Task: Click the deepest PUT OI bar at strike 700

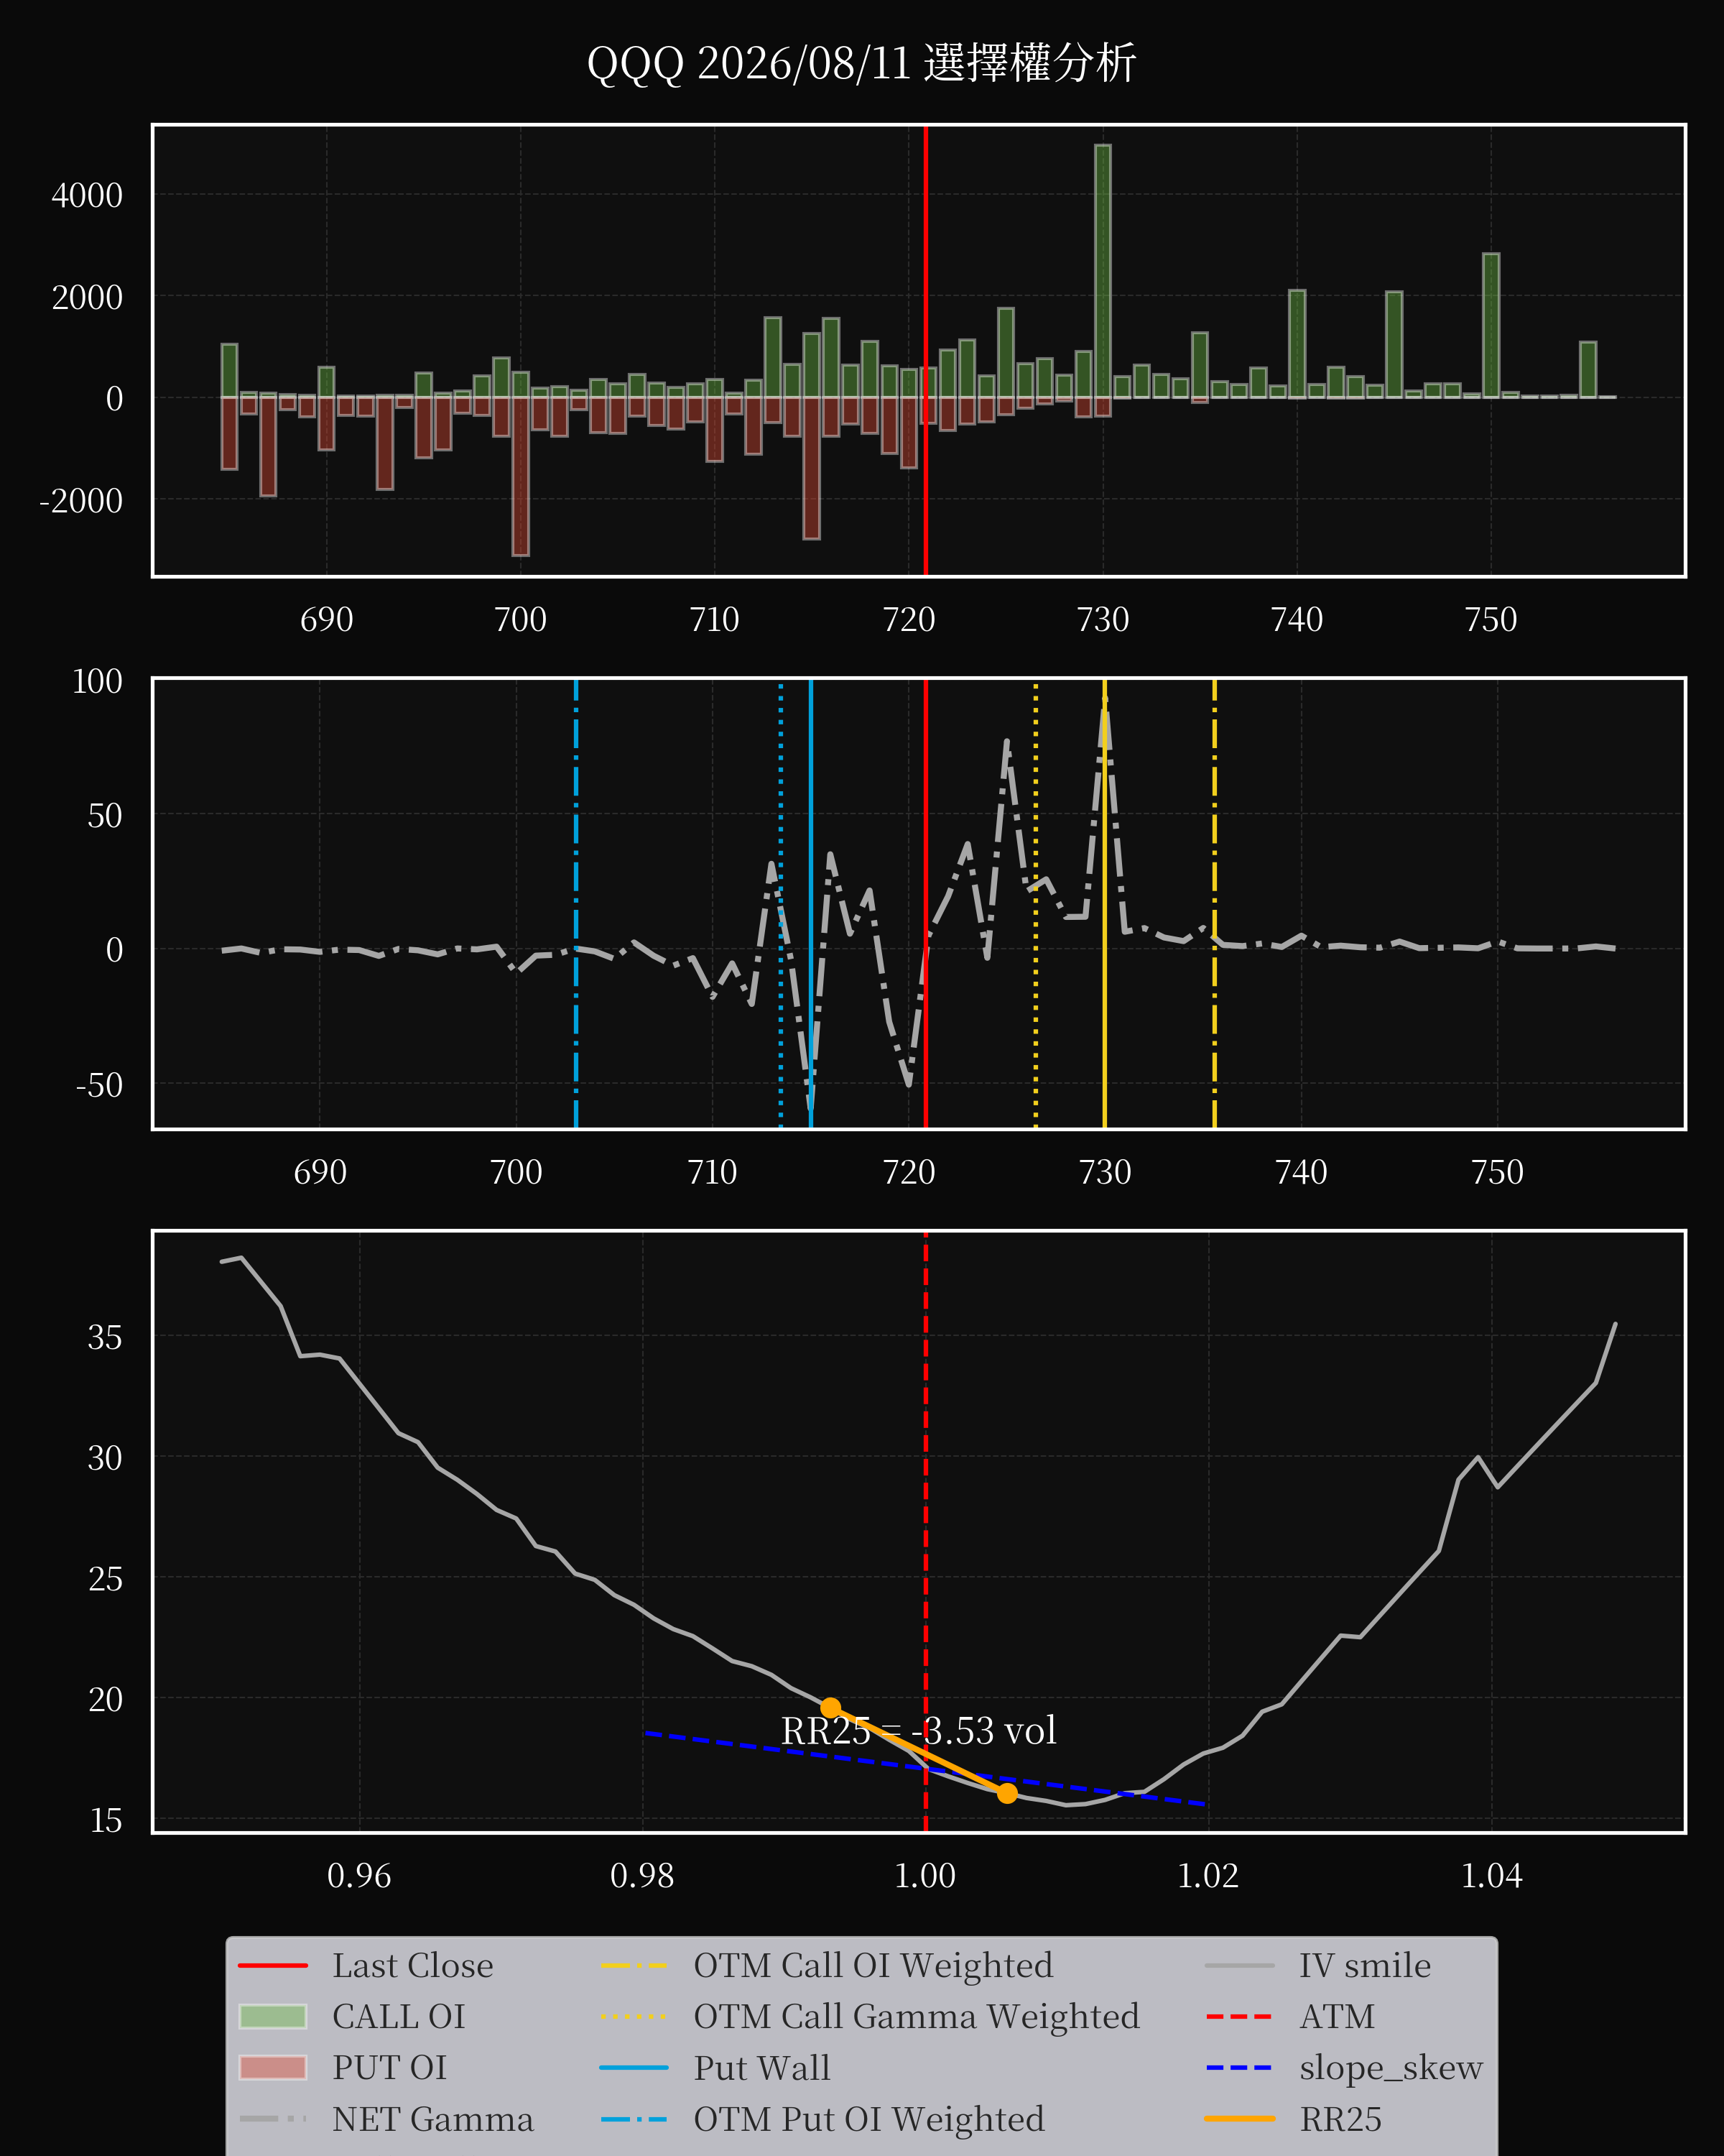Action: point(521,476)
